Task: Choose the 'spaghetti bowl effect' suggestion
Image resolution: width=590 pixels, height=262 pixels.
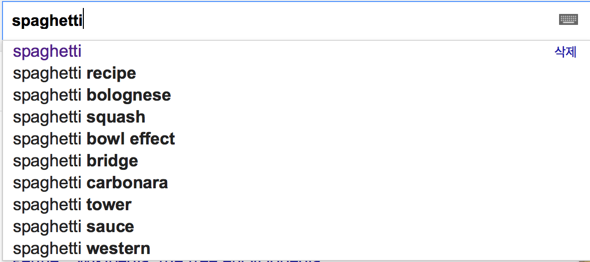Action: pyautogui.click(x=94, y=139)
